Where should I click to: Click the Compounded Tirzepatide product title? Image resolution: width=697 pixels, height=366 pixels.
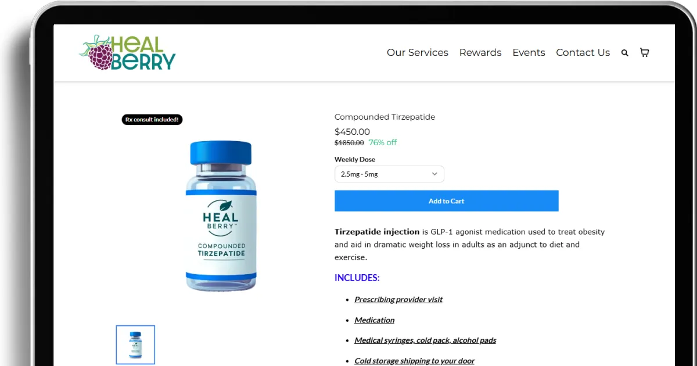coord(385,117)
